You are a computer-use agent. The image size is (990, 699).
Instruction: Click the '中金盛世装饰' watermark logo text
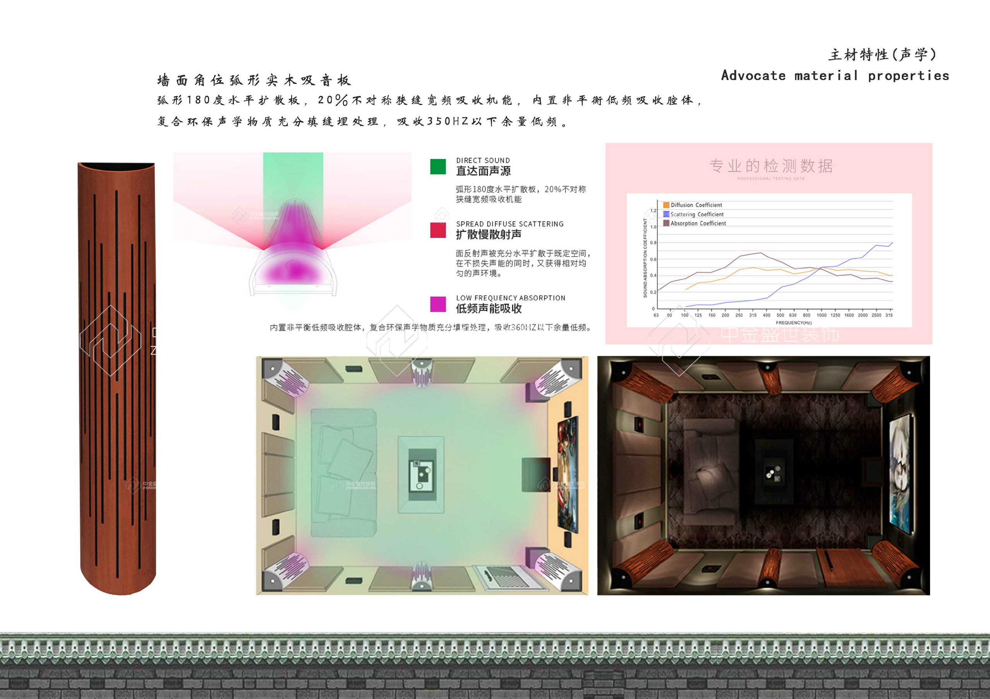tap(780, 334)
